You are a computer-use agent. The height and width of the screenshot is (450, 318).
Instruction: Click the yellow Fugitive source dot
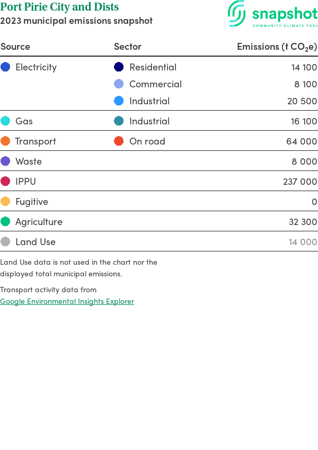[x=5, y=202]
